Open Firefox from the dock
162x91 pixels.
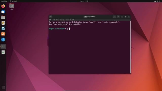click(3, 6)
